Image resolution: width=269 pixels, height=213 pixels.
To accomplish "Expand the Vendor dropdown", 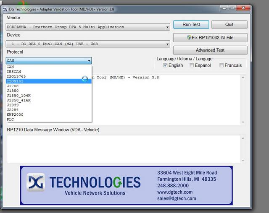I will 167,27.
